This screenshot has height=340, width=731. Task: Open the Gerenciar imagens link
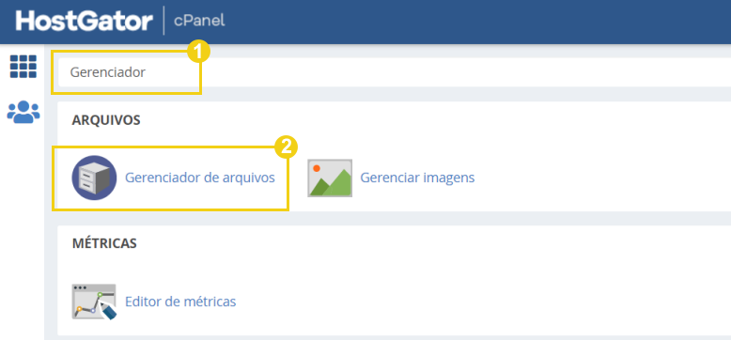point(417,178)
